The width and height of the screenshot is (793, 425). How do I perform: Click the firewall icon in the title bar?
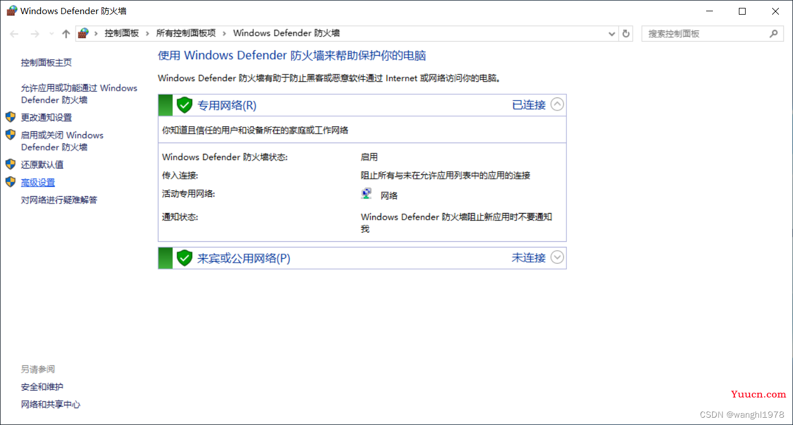(11, 11)
